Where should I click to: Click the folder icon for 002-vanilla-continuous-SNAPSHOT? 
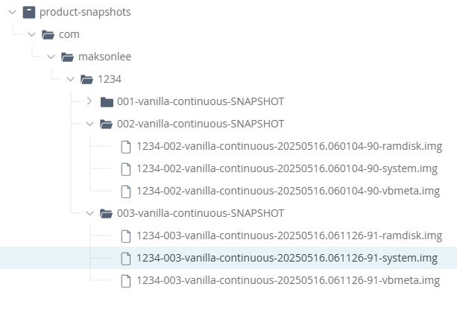tap(107, 124)
